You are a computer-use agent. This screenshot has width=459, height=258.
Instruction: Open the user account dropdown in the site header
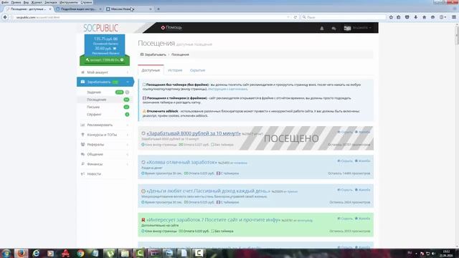(x=358, y=28)
